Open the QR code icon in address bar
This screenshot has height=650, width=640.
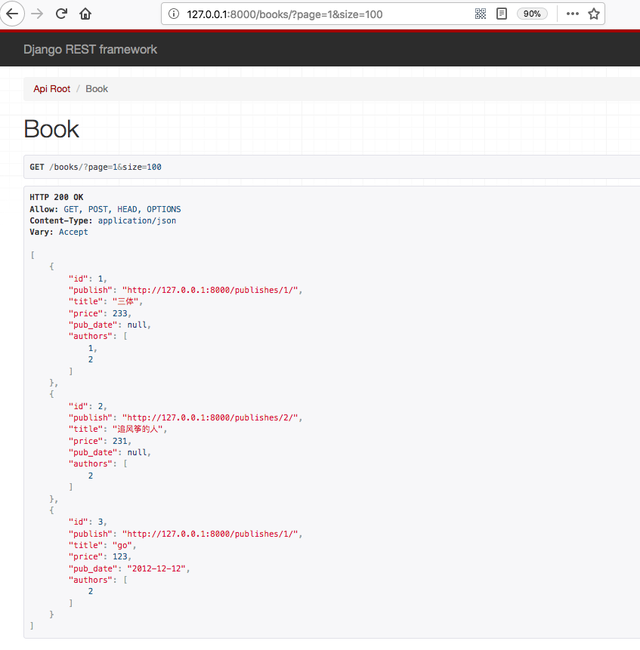[481, 14]
